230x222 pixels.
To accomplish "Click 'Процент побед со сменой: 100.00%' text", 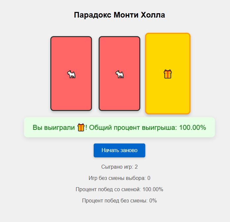I will tap(119, 189).
